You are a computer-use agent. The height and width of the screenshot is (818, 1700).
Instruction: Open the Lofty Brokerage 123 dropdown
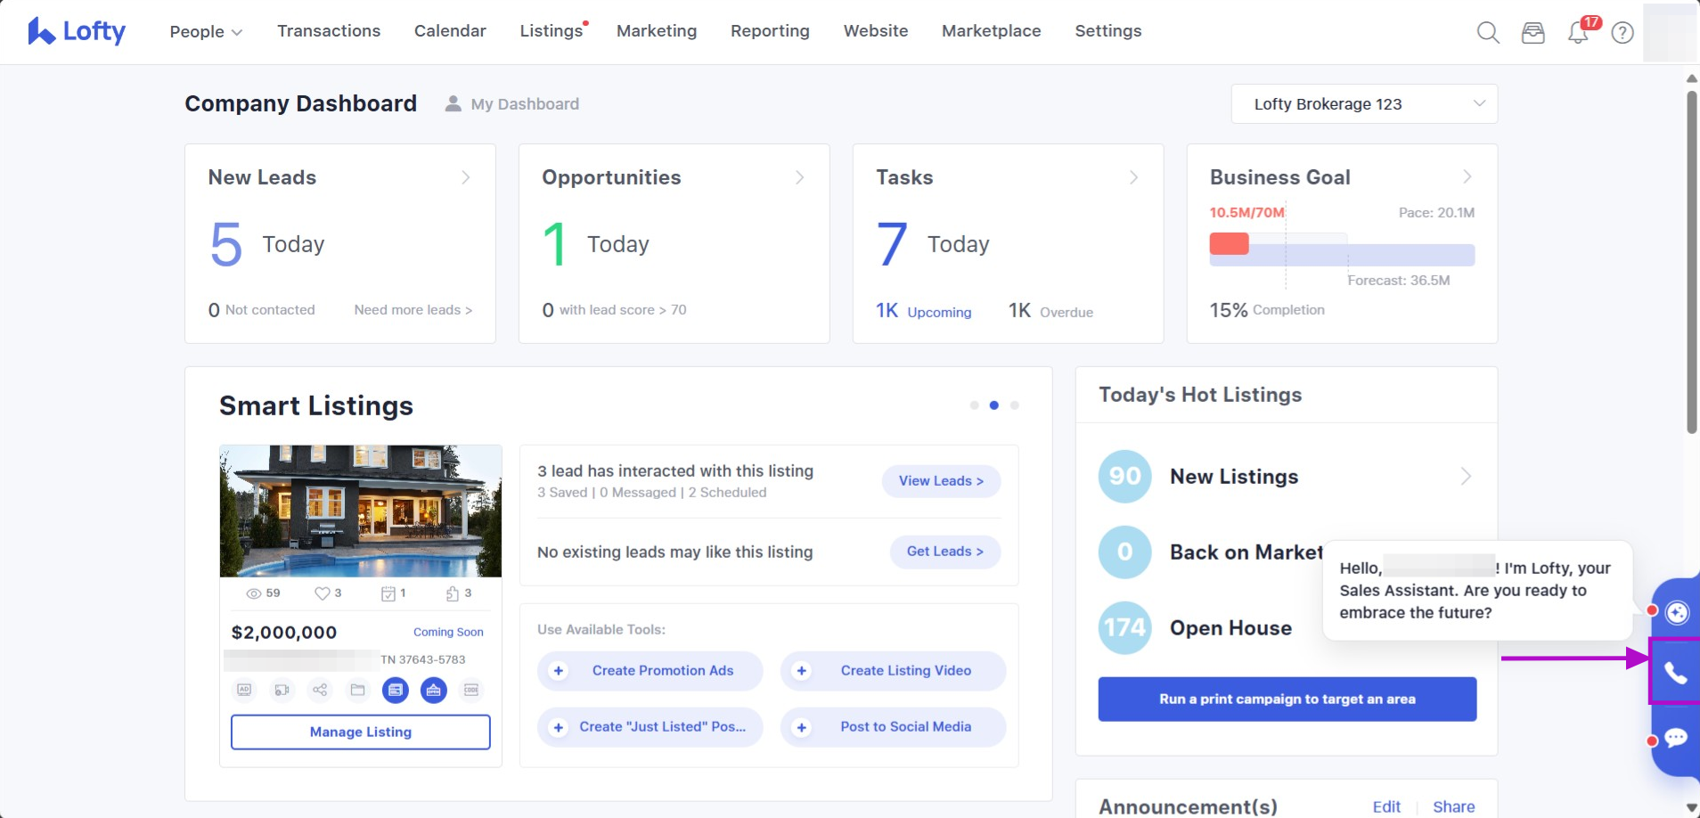[1363, 104]
